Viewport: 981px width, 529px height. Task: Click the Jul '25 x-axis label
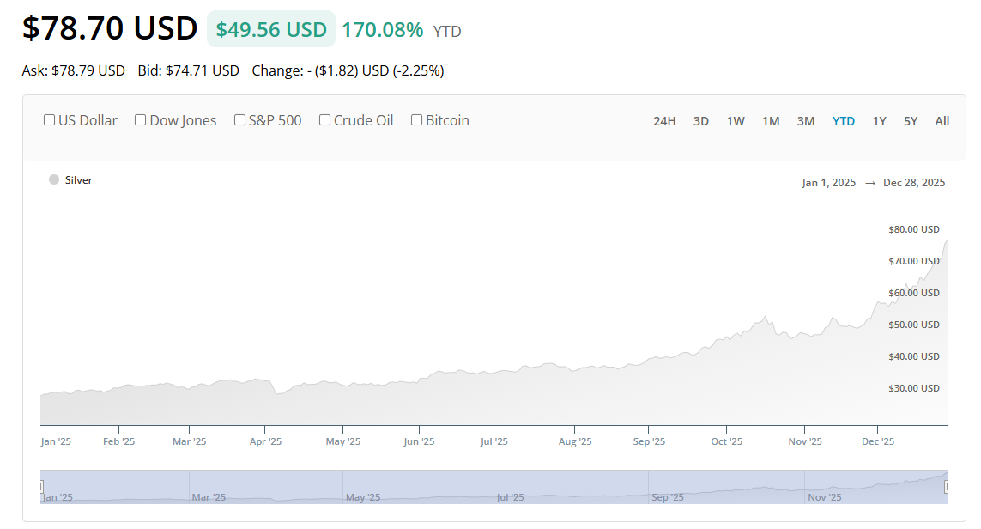[494, 441]
